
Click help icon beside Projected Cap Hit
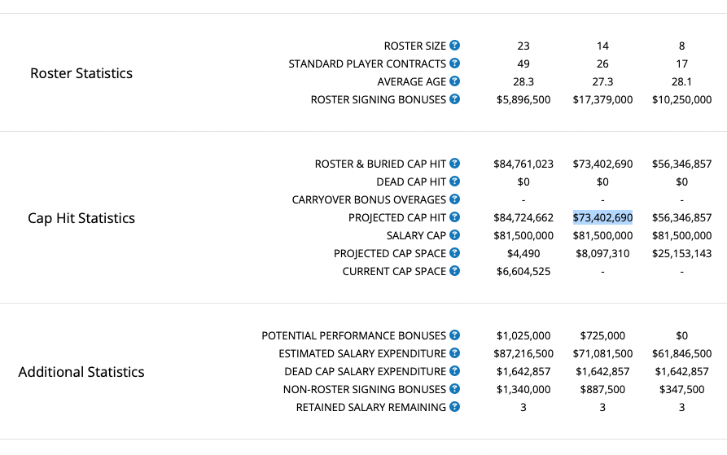(x=455, y=217)
